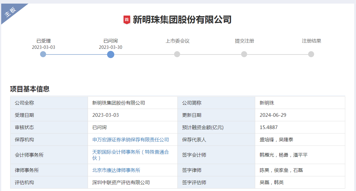Open the 天职国际会计师事务所 link
Image resolution: width=356 pixels, height=191 pixels.
pyautogui.click(x=130, y=155)
